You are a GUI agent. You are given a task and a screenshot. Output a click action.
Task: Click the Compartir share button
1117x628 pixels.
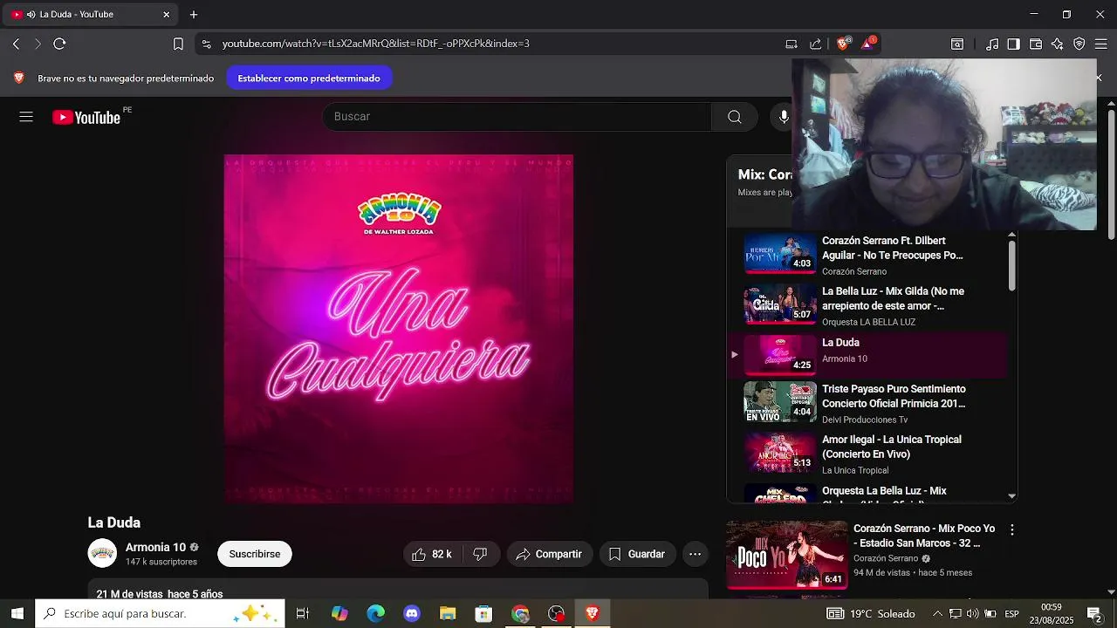pyautogui.click(x=550, y=554)
